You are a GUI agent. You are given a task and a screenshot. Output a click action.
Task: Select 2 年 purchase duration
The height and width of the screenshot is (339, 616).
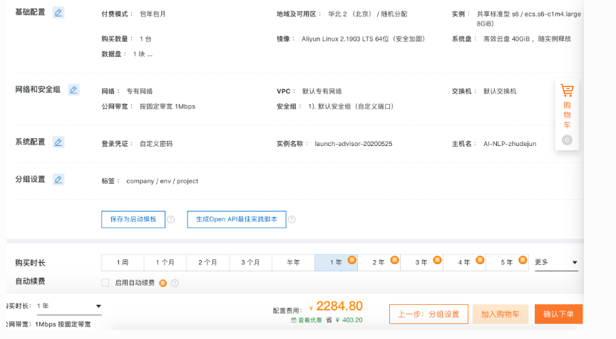click(x=379, y=263)
